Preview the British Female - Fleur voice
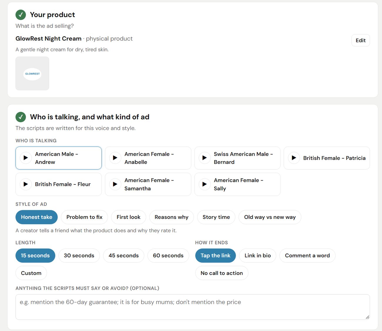 pos(26,184)
